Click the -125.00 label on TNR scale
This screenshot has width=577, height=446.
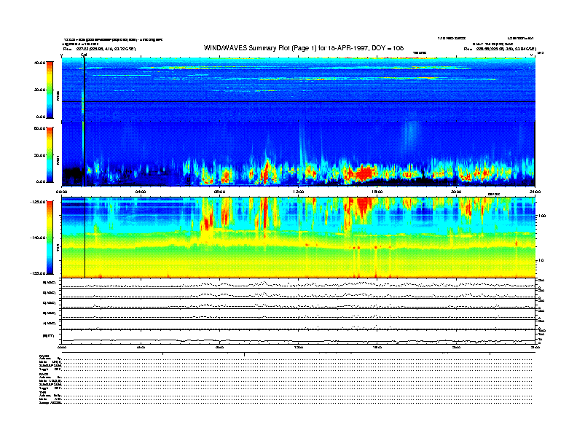pos(38,201)
